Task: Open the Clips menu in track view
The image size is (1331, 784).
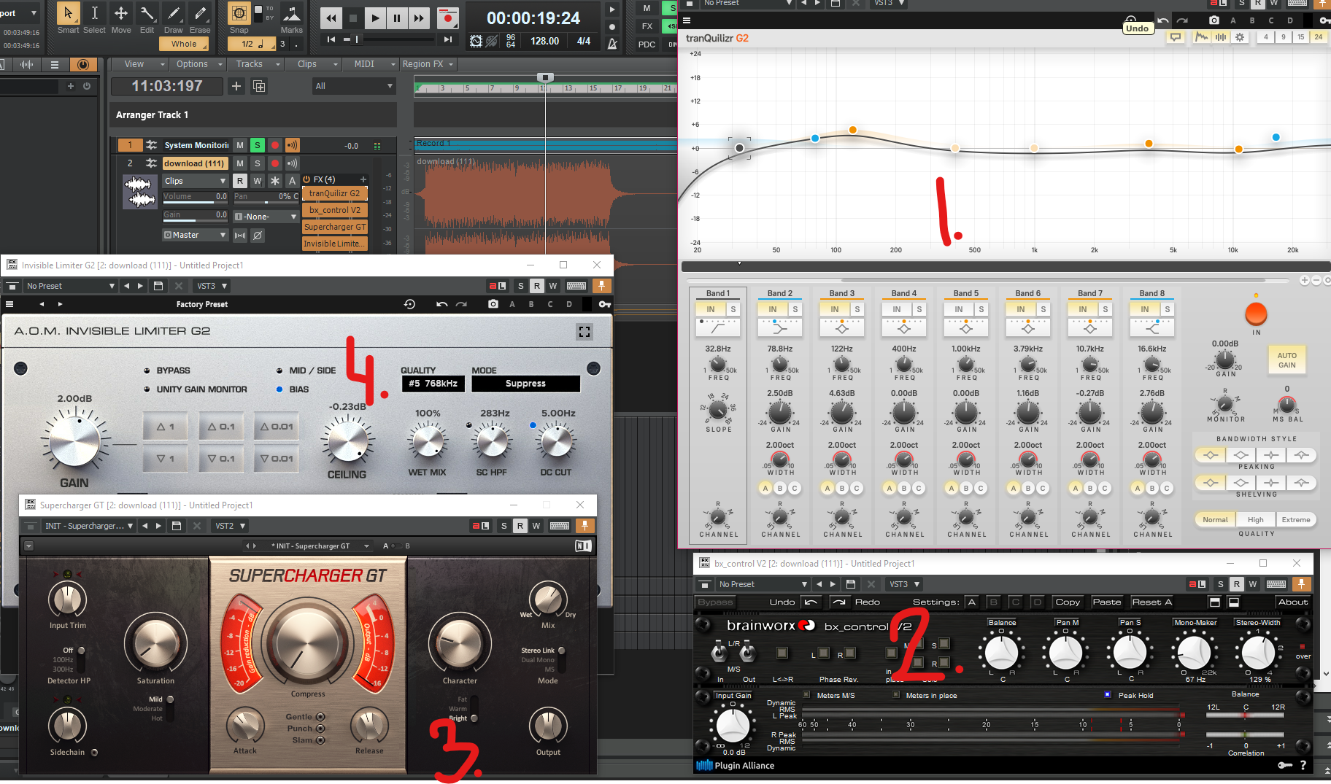Action: tap(312, 64)
